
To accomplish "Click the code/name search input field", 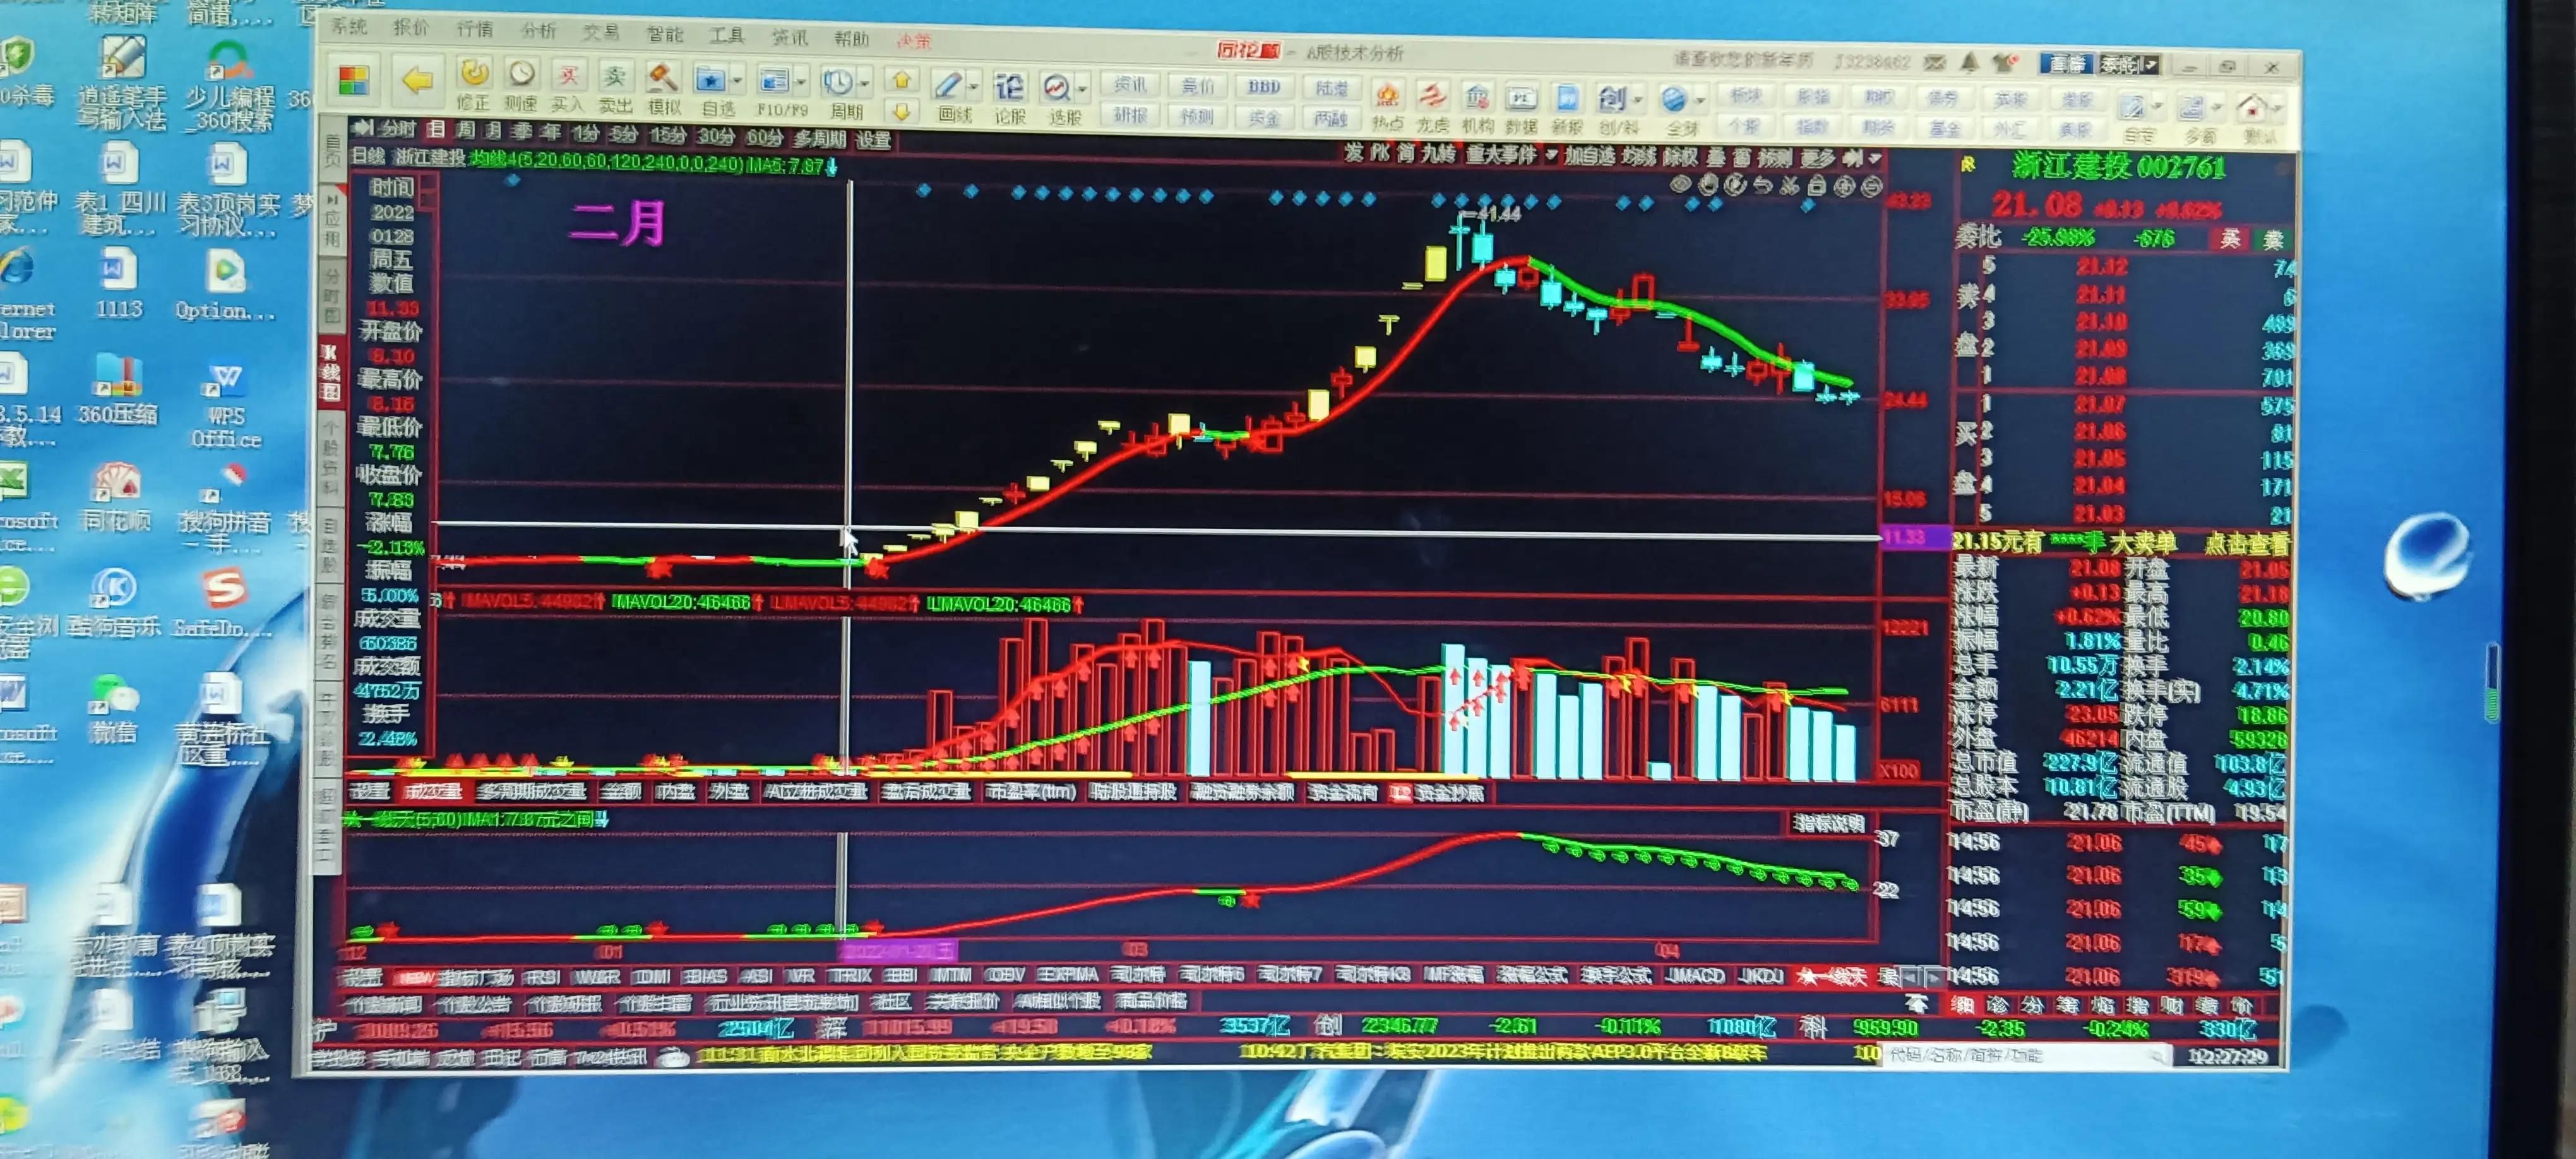I will 2027,1055.
